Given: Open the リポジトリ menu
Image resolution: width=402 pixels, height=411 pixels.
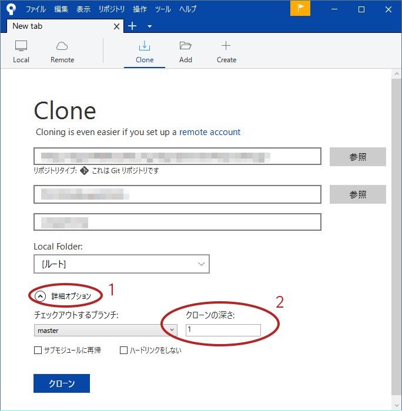Looking at the screenshot, I should point(112,9).
